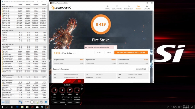Click HWiNFO collapse columns arrows button
Image resolution: width=195 pixels, height=109 pixels.
pyautogui.click(x=8, y=102)
